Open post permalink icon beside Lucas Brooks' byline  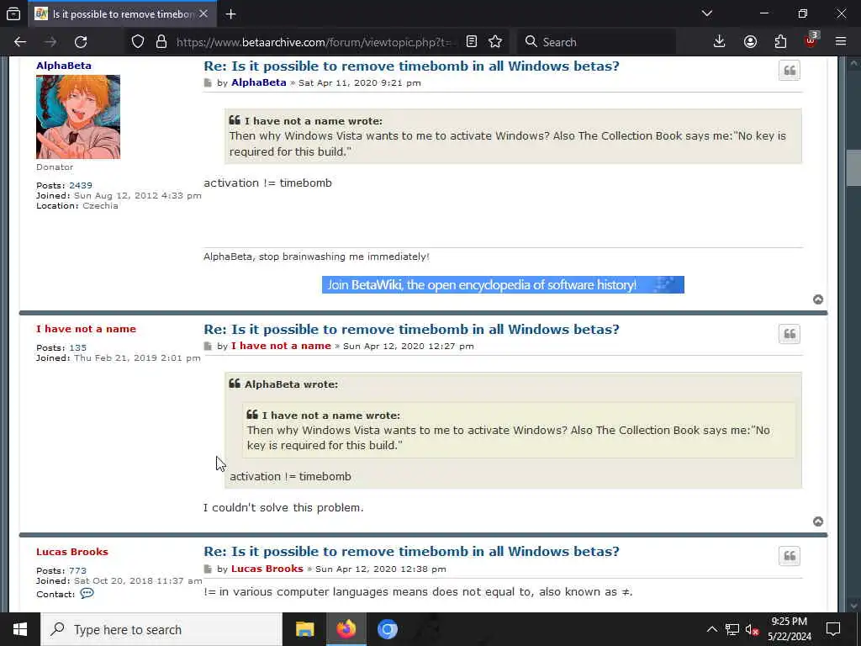208,569
